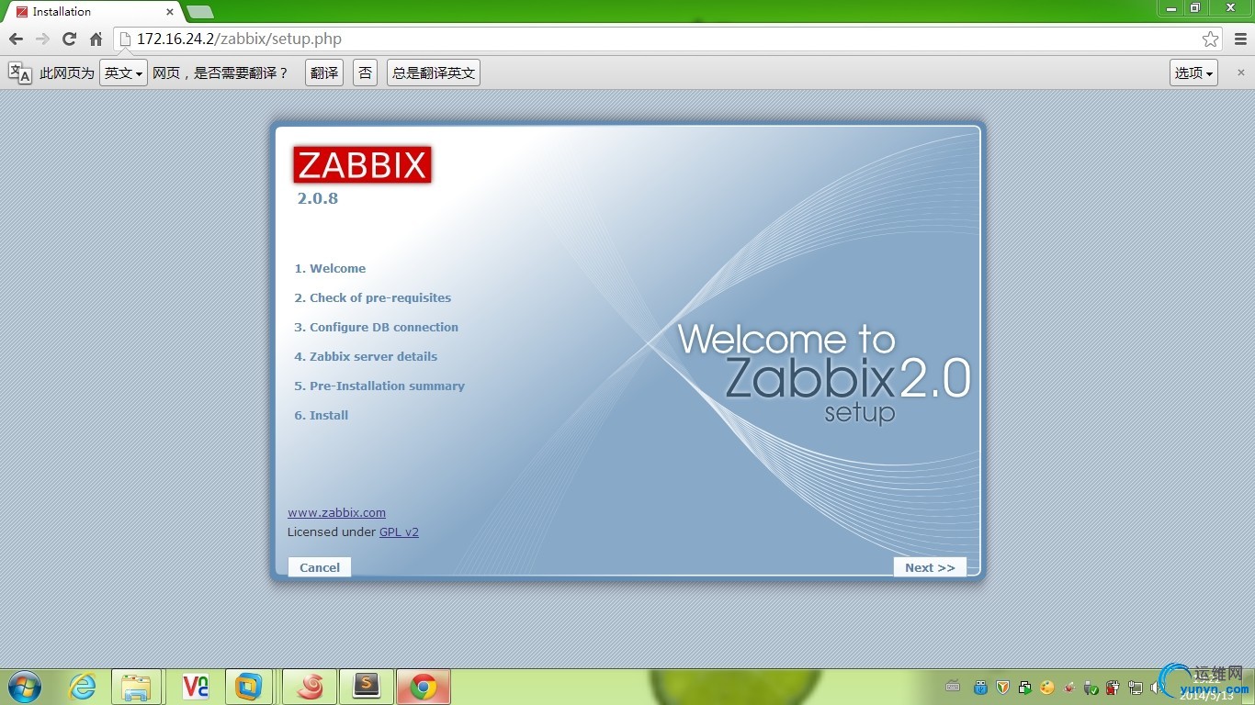Image resolution: width=1255 pixels, height=705 pixels.
Task: Cancel the Zabbix setup
Action: (320, 567)
